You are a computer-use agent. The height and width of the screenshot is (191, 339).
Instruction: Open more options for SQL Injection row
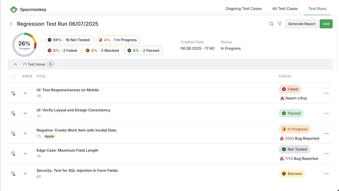[326, 174]
